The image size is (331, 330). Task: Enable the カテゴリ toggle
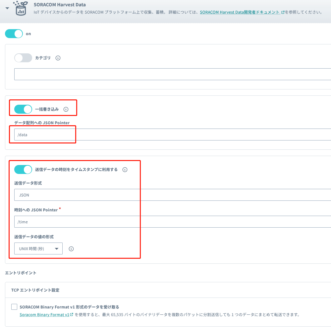tap(23, 58)
